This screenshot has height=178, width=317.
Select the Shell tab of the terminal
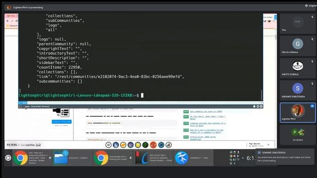(23, 103)
